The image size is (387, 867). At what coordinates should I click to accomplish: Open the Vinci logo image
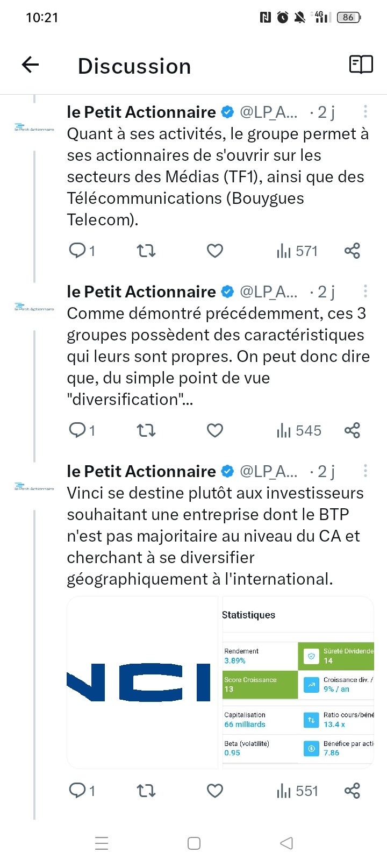[x=142, y=682]
